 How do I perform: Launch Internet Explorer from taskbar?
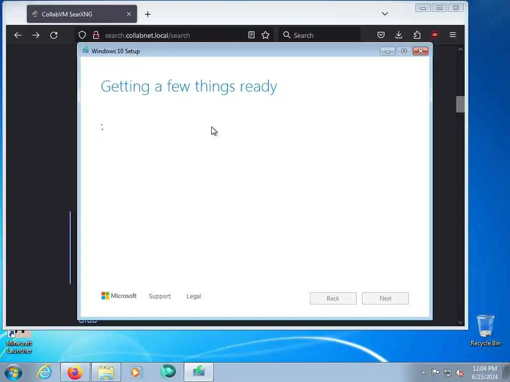click(x=44, y=372)
